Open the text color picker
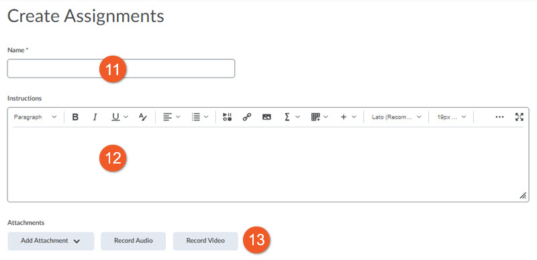537x260 pixels. 143,117
